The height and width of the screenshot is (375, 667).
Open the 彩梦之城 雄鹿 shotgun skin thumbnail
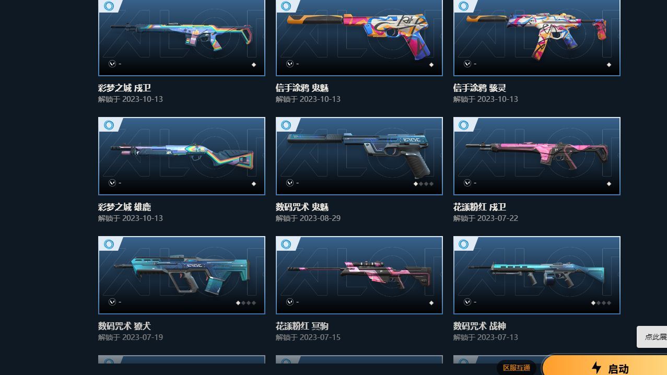coord(181,156)
